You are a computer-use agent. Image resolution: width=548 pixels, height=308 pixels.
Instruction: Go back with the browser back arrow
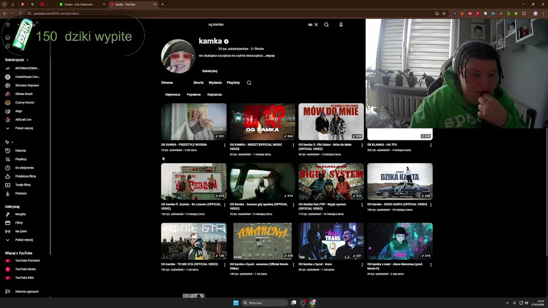click(x=4, y=13)
